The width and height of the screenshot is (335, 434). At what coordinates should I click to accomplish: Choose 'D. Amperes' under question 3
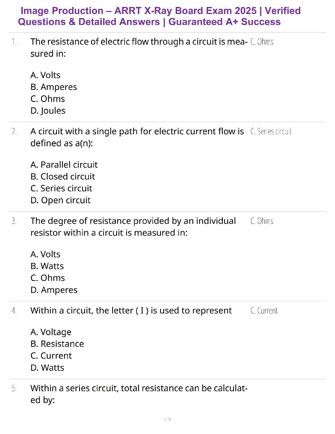(54, 290)
